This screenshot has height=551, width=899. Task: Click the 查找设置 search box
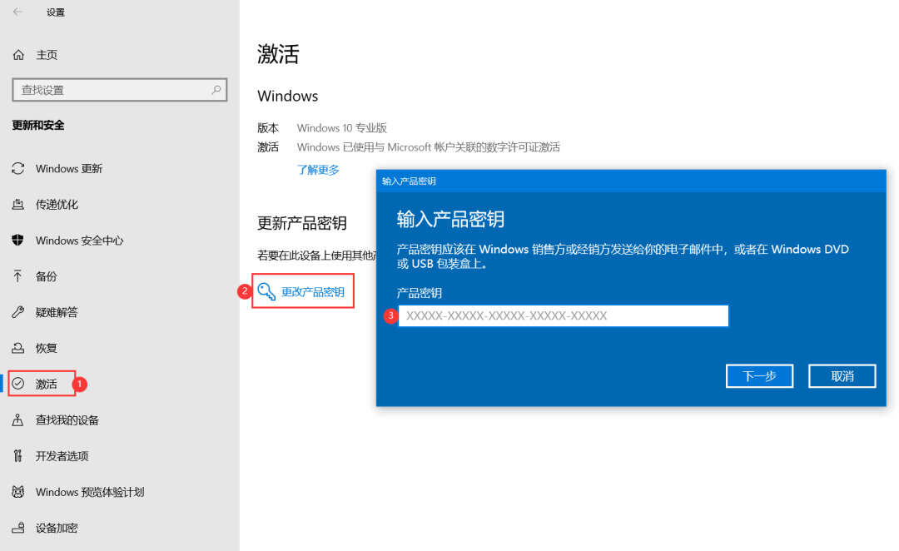click(119, 90)
